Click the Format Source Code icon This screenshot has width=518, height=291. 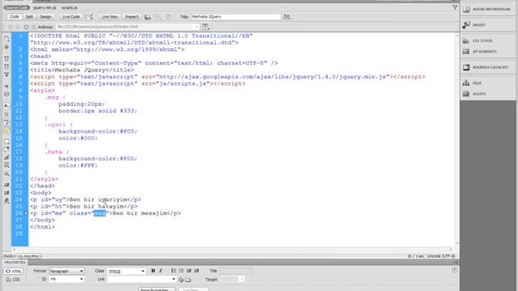tap(6, 200)
